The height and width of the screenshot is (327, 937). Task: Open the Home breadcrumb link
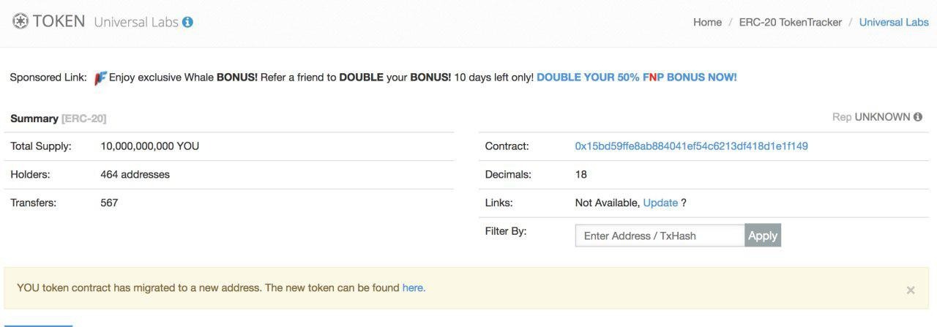pos(707,22)
